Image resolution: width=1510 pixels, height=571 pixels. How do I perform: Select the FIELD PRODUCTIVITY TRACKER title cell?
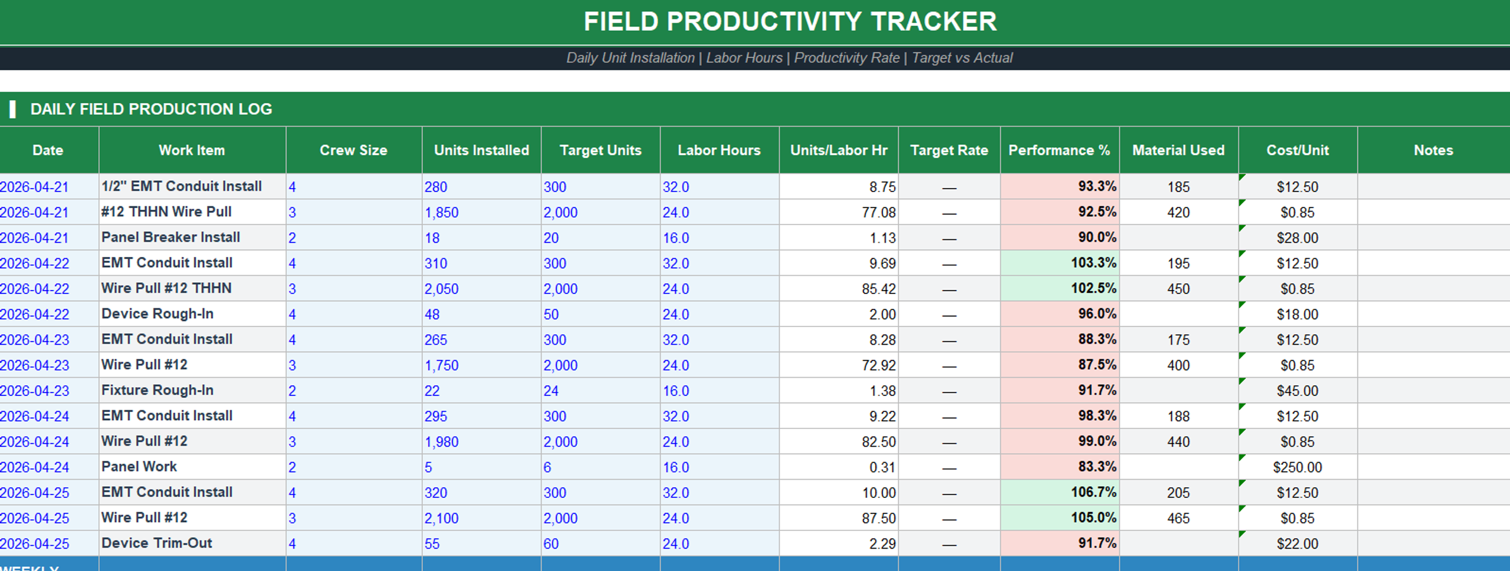(x=755, y=22)
